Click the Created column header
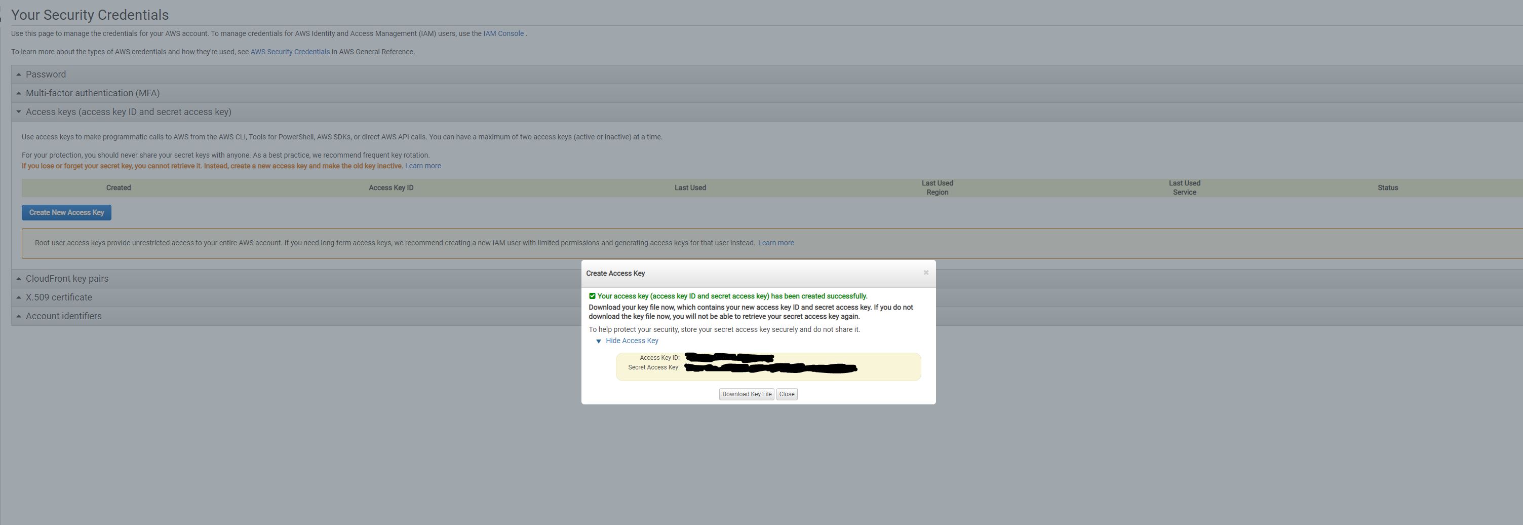The width and height of the screenshot is (1523, 525). 118,188
